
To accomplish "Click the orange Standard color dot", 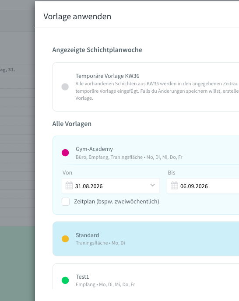I will pos(65,239).
